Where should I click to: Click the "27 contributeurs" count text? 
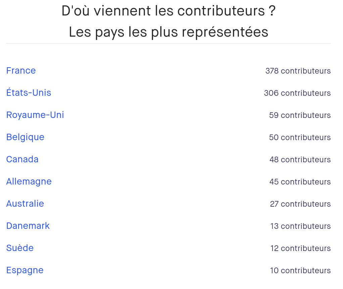click(300, 204)
